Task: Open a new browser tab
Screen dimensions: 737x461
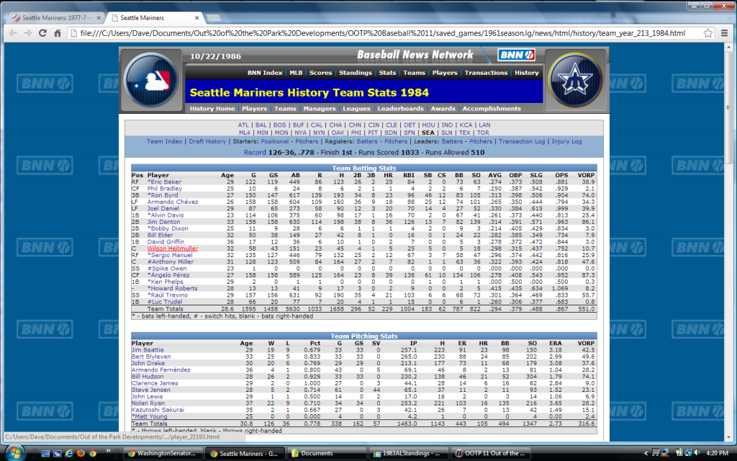Action: [213, 18]
